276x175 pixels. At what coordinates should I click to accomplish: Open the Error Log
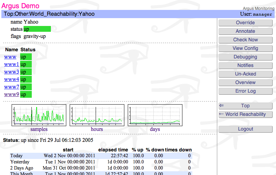pos(245,91)
